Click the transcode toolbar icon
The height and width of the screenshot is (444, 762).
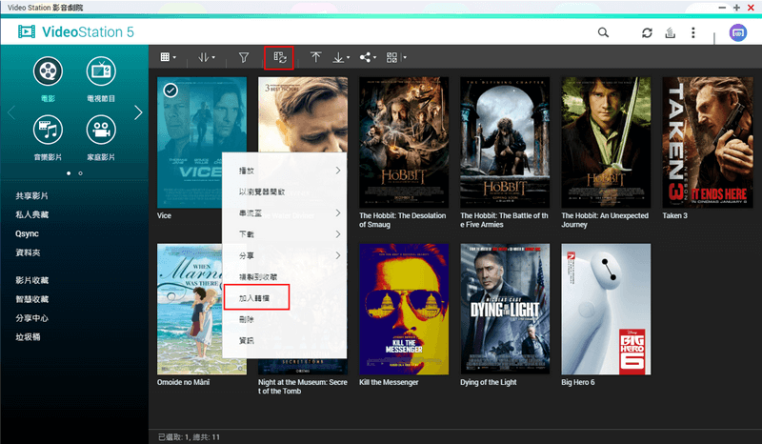pyautogui.click(x=279, y=57)
